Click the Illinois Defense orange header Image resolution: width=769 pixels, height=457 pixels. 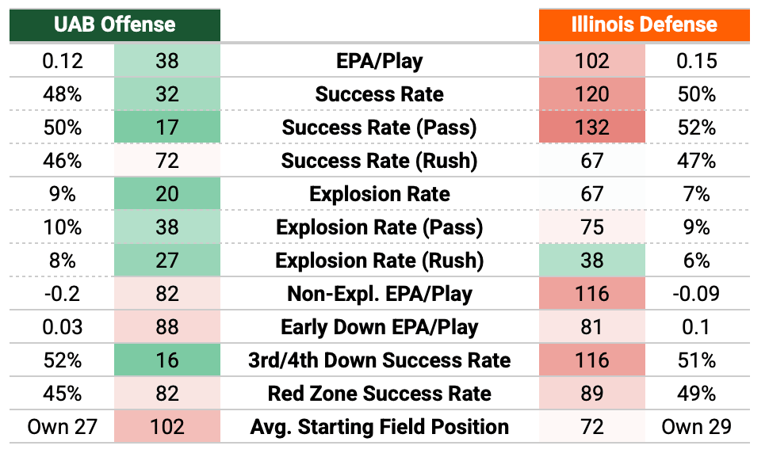click(644, 25)
